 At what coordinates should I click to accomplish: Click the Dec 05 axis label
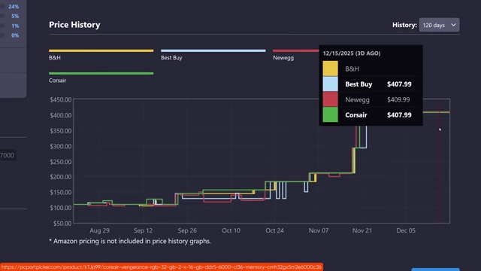406,230
